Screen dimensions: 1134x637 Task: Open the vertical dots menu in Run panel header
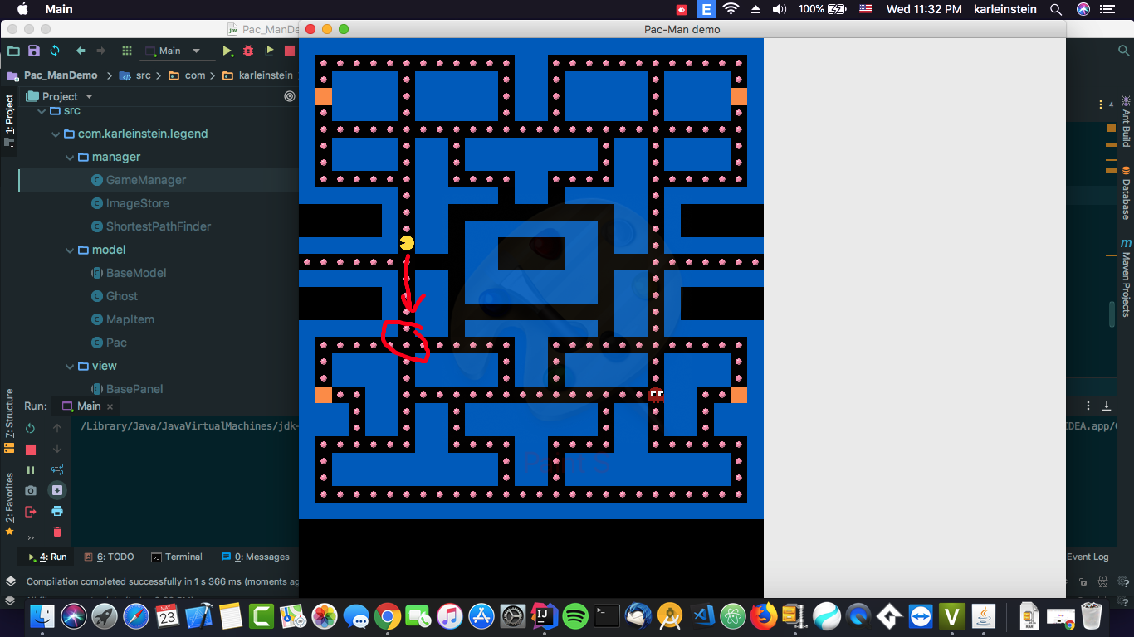coord(1088,406)
